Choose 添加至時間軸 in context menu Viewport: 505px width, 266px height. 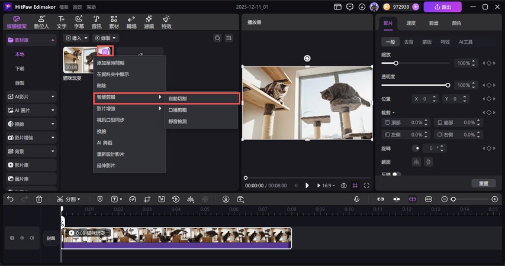coord(130,63)
